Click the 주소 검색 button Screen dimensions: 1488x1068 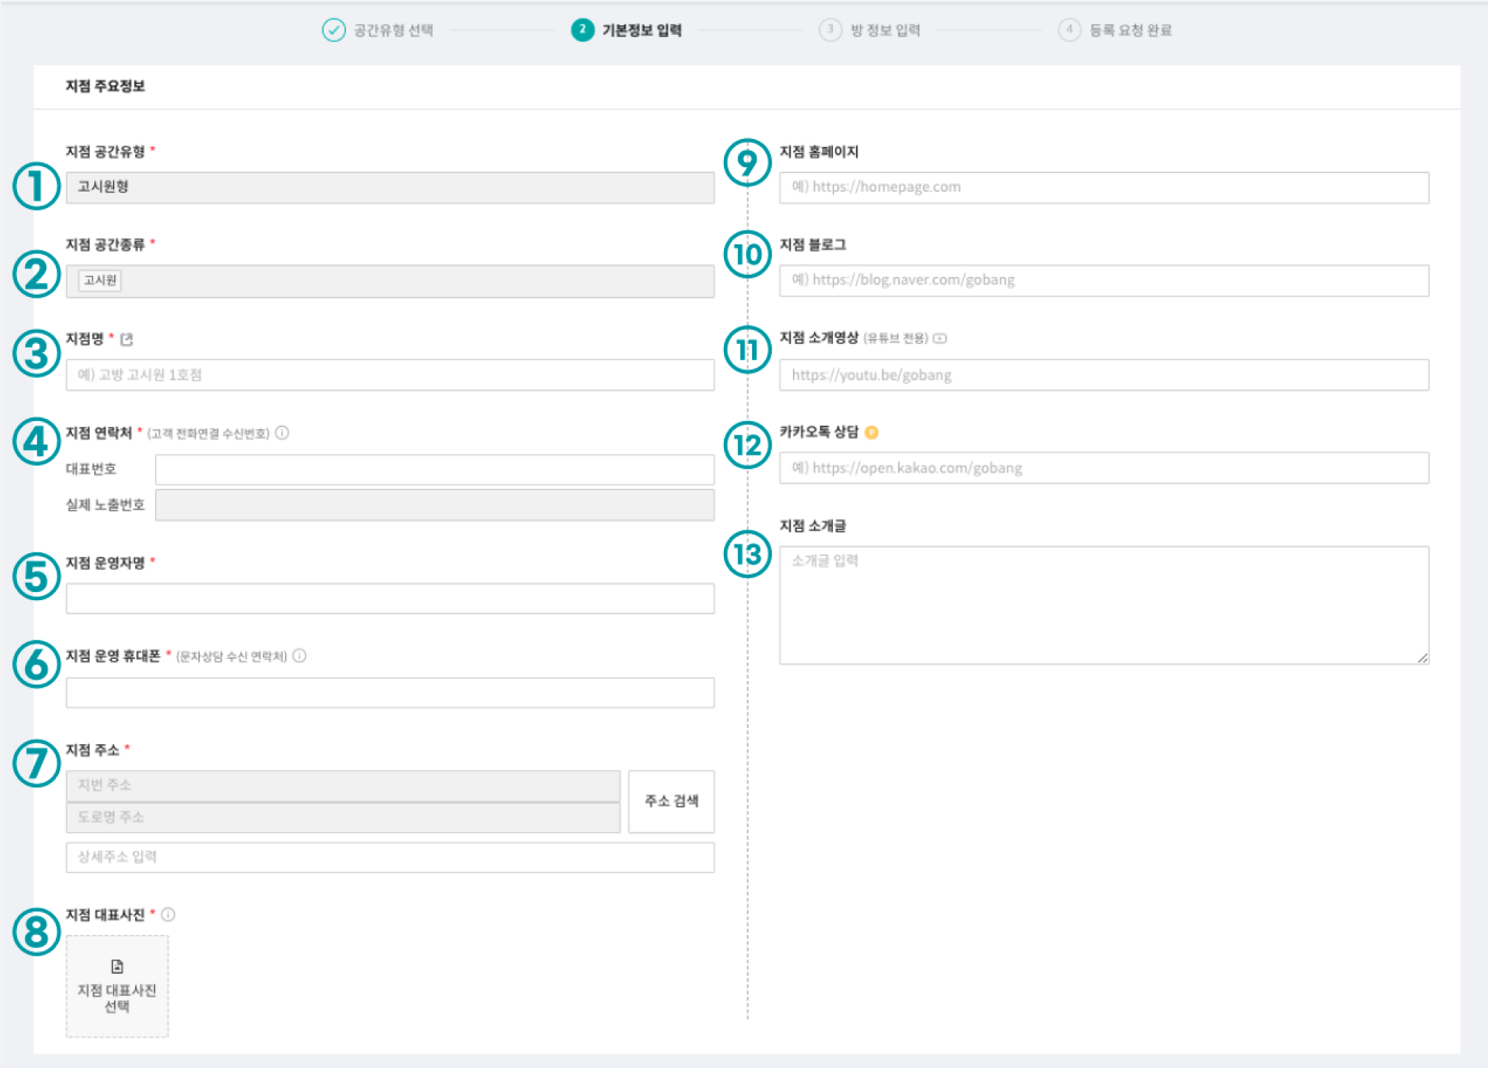click(x=670, y=801)
